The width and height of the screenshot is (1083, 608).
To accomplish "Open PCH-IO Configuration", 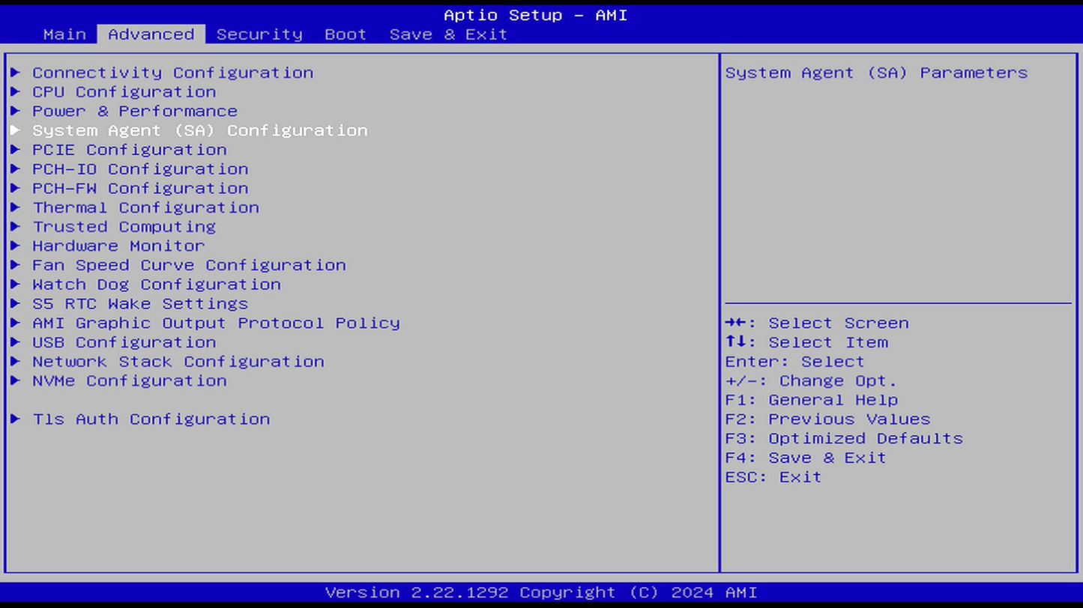I will 139,169.
